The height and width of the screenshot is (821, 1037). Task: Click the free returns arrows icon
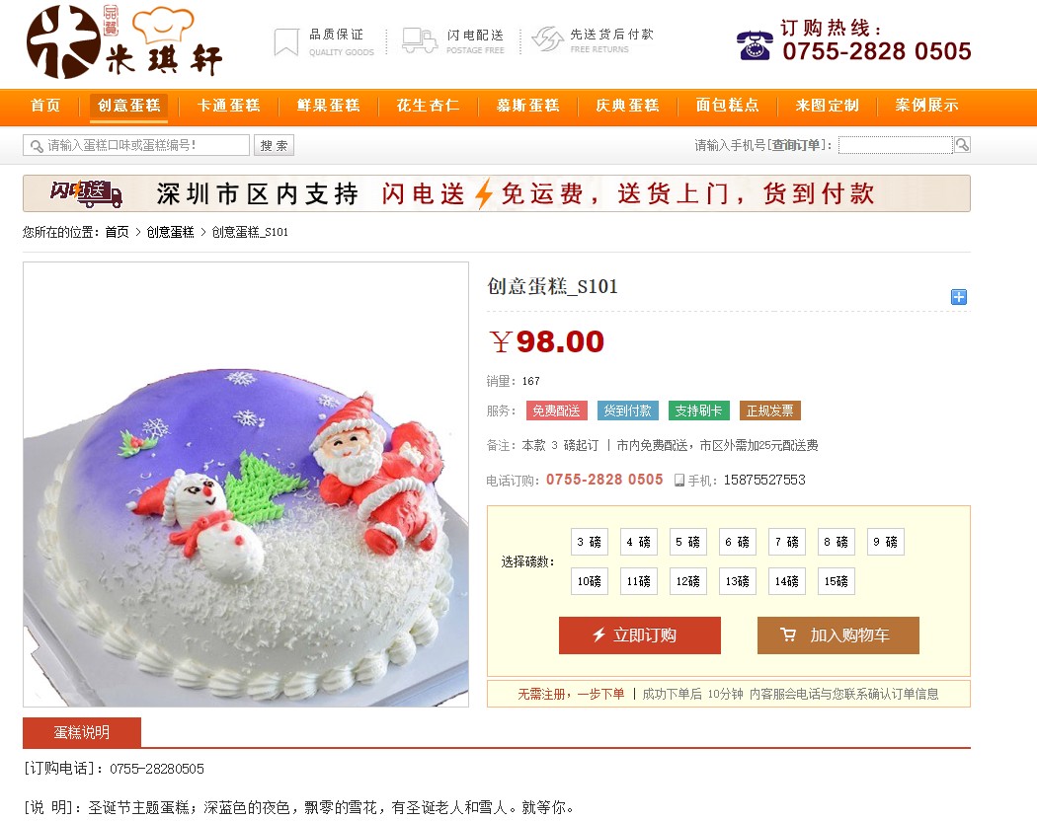(x=547, y=39)
